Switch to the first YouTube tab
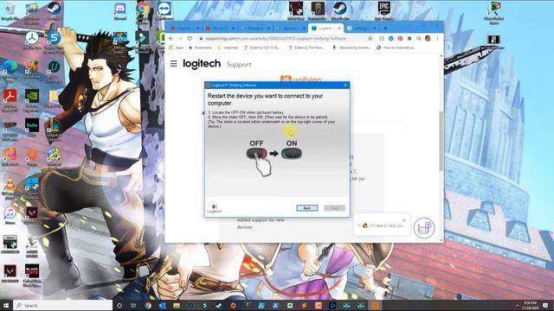 pyautogui.click(x=184, y=29)
